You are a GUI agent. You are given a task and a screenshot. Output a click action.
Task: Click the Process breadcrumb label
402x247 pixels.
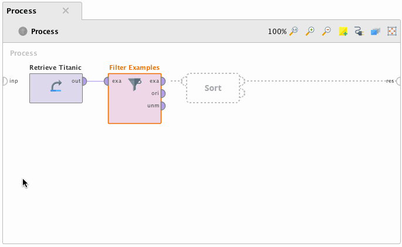(x=45, y=32)
